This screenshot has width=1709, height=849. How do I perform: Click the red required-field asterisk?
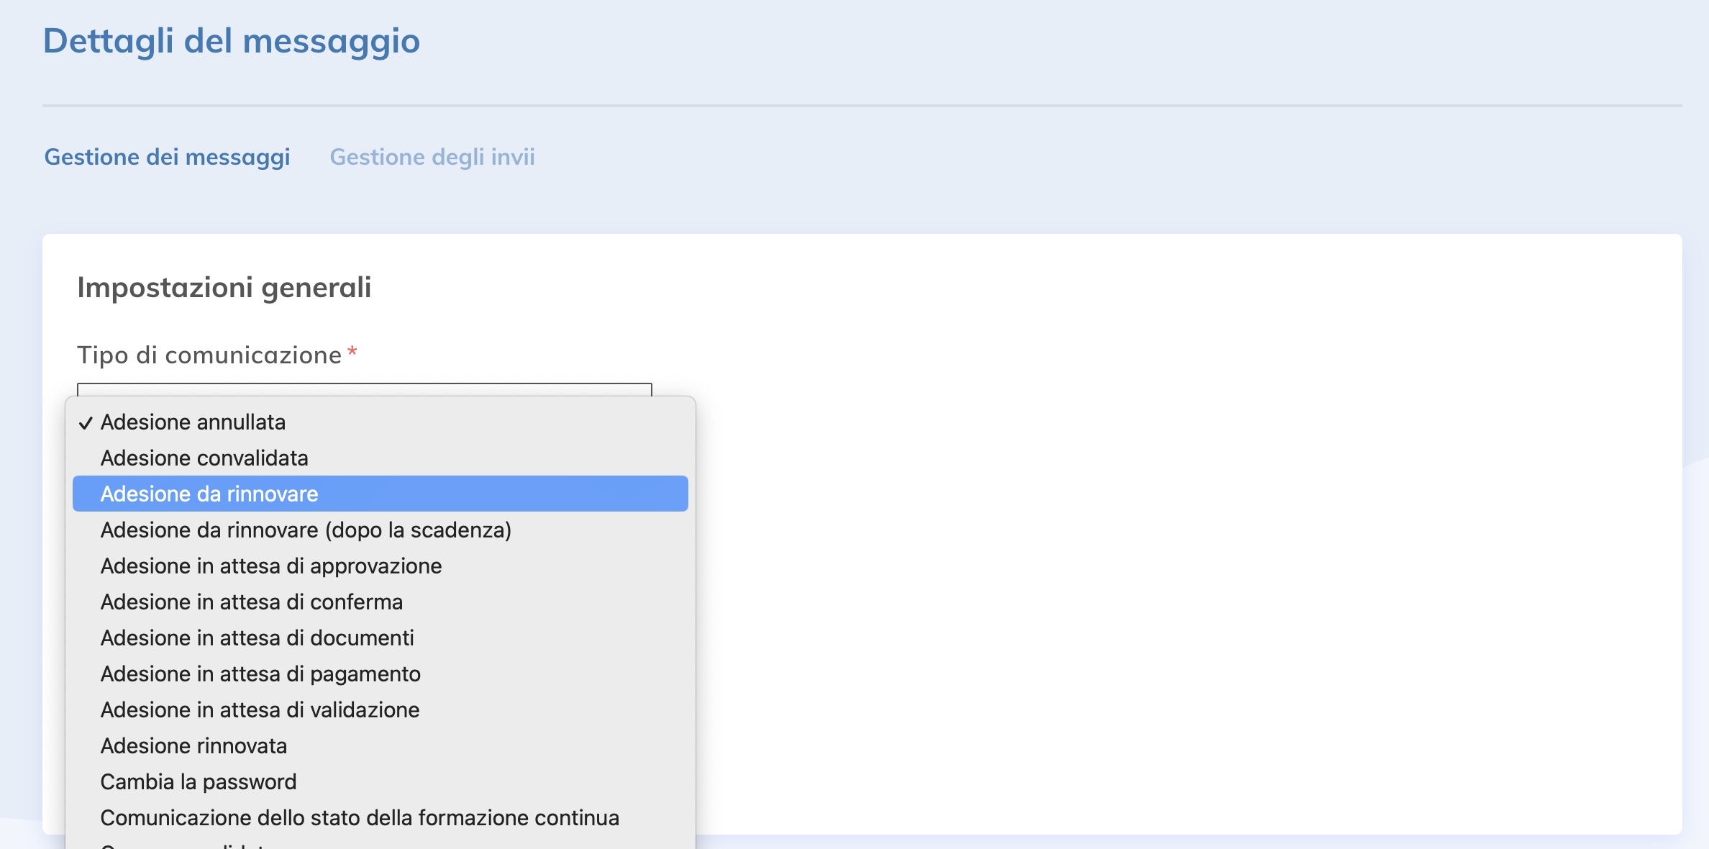pyautogui.click(x=352, y=352)
